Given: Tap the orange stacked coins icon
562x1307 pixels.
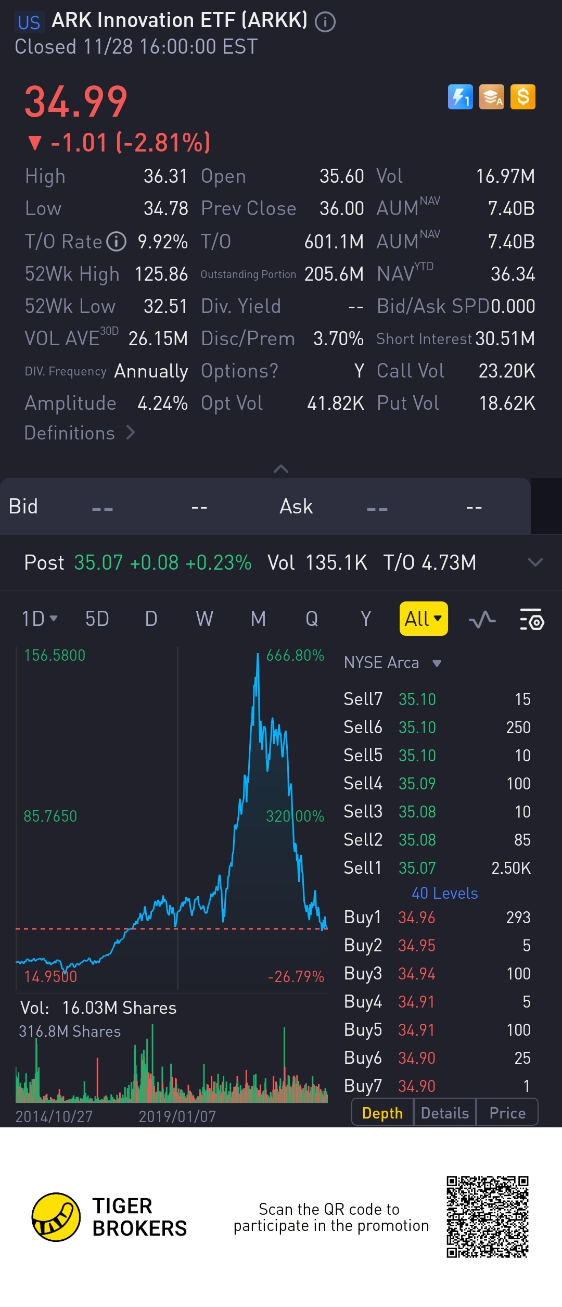Looking at the screenshot, I should point(492,97).
